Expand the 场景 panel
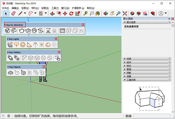Image resolution: width=175 pixels, height=119 pixels. (125, 76)
